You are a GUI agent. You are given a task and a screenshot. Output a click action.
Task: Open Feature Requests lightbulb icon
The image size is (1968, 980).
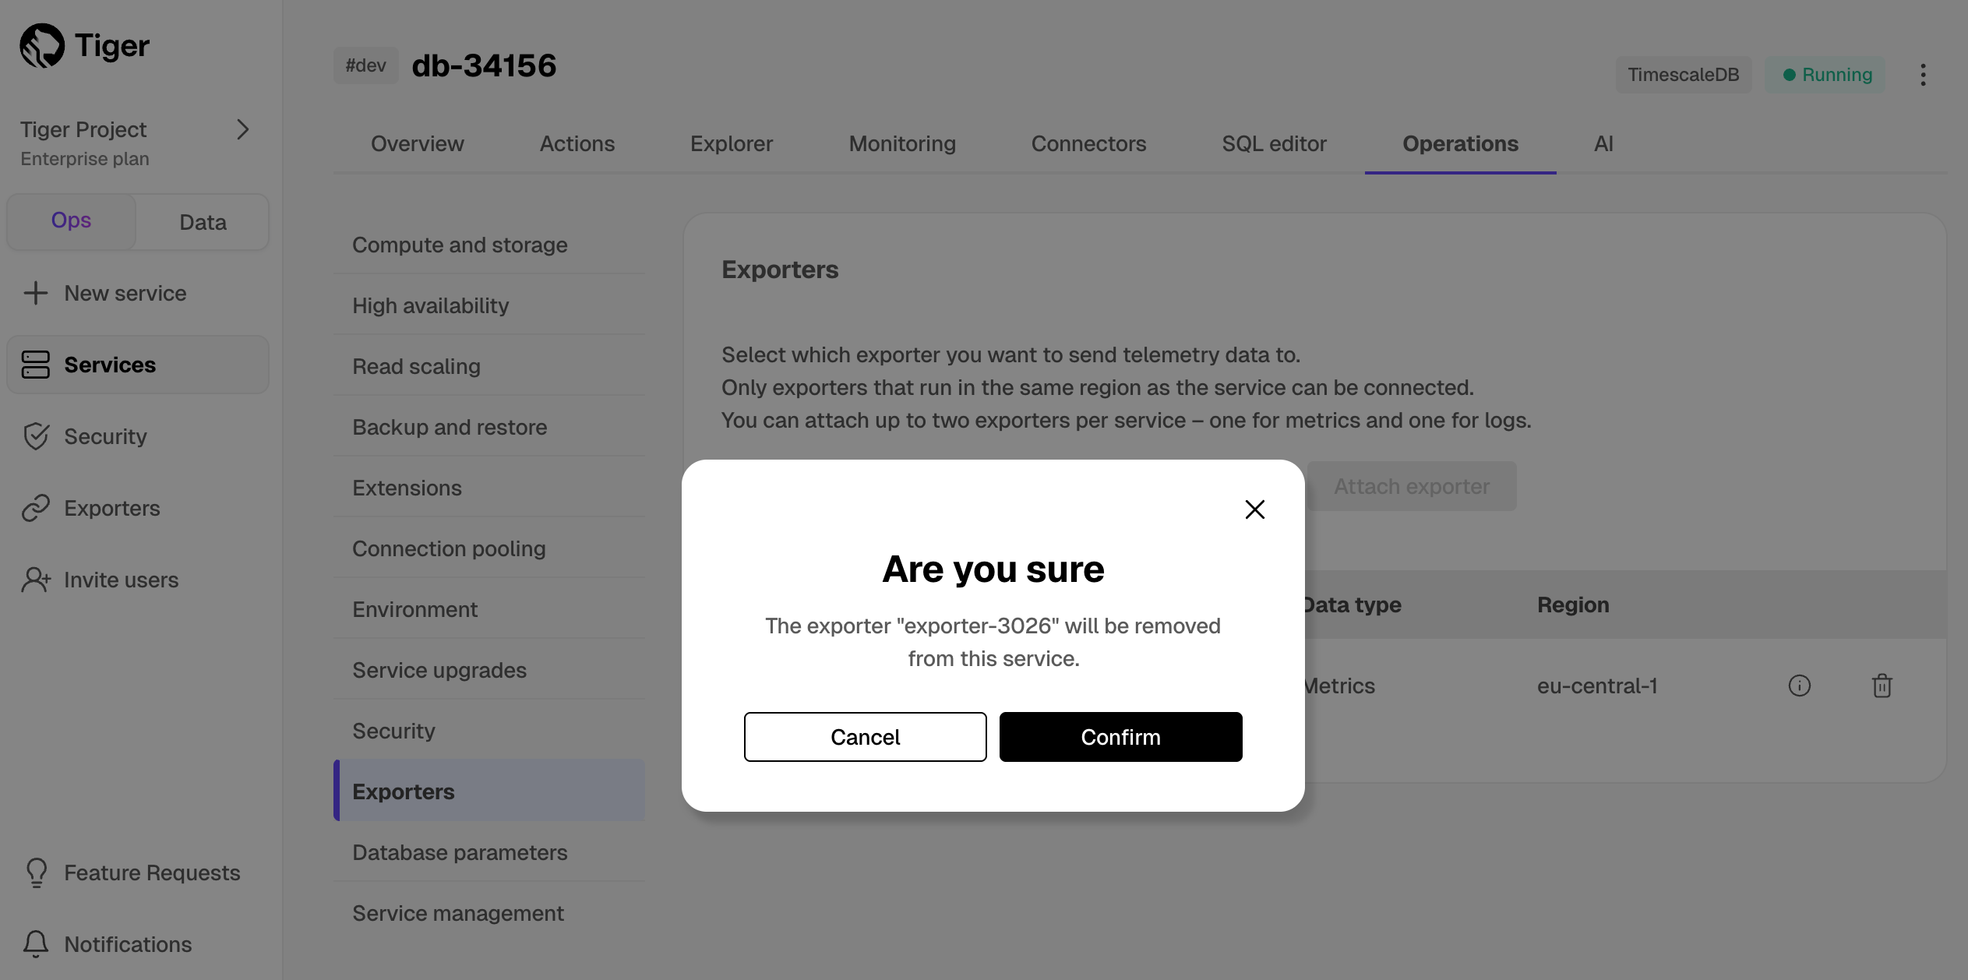pyautogui.click(x=36, y=872)
